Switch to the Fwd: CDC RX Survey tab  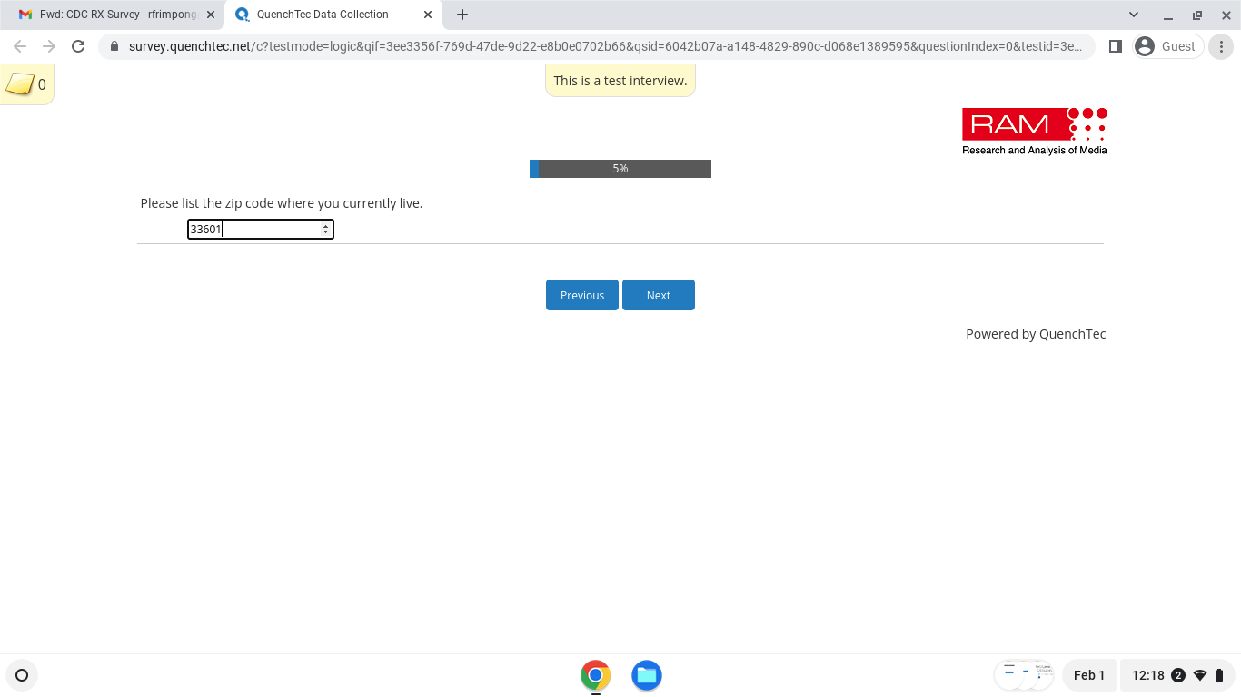(x=116, y=15)
